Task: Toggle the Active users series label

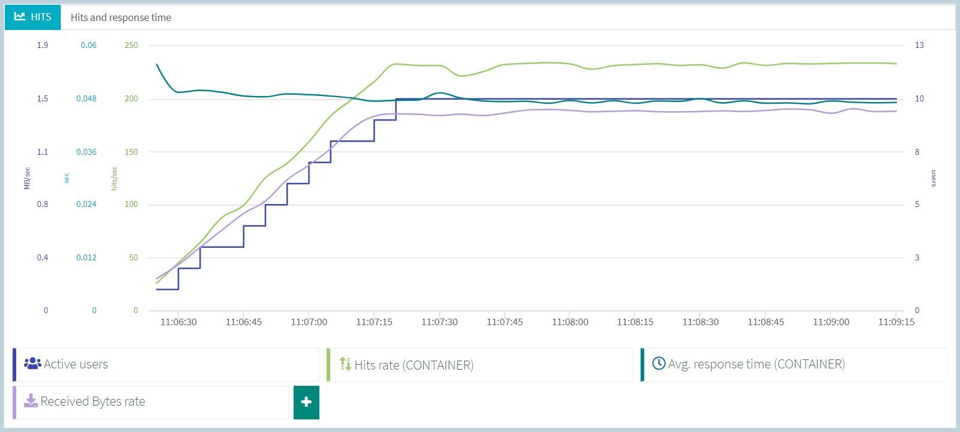Action: click(76, 364)
